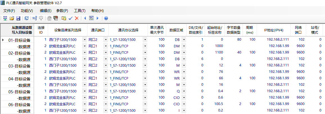This screenshot has height=114, width=325.
Task: Expand device brand dropdown in first row
Action: [x=84, y=40]
